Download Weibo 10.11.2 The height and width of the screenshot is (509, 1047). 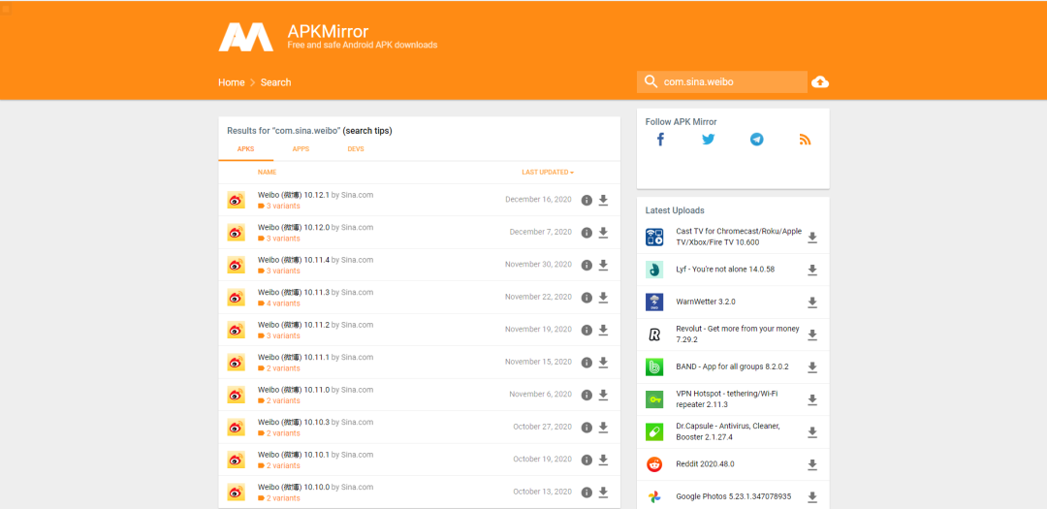pyautogui.click(x=603, y=330)
